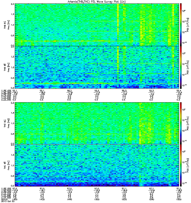Click the 1.5 frequency tick of THC B∥ panel
The width and height of the screenshot is (191, 203).
12,155
